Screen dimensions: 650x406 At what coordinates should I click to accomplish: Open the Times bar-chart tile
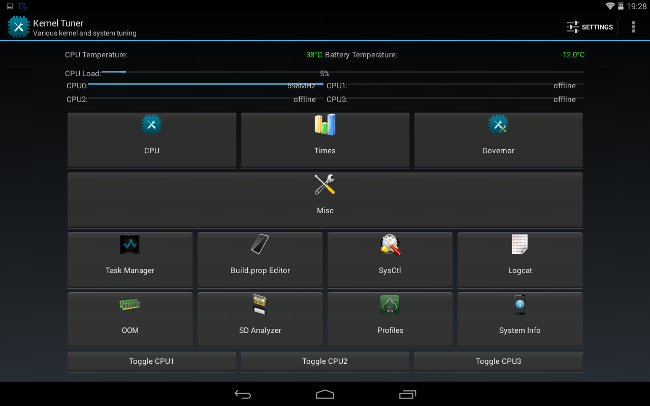pyautogui.click(x=325, y=140)
